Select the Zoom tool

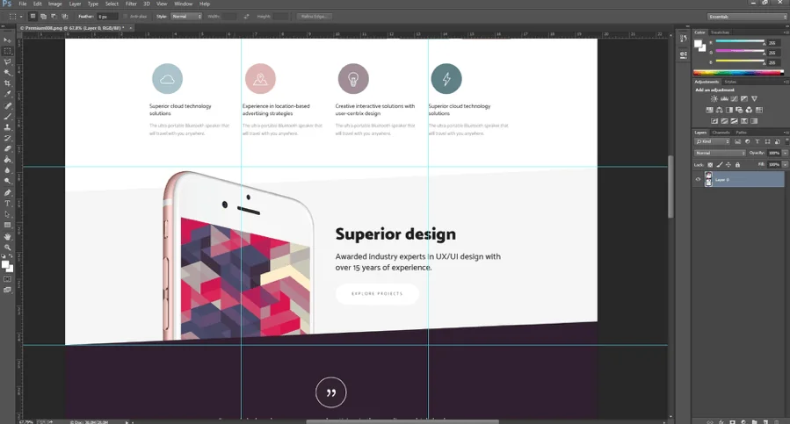click(x=8, y=248)
